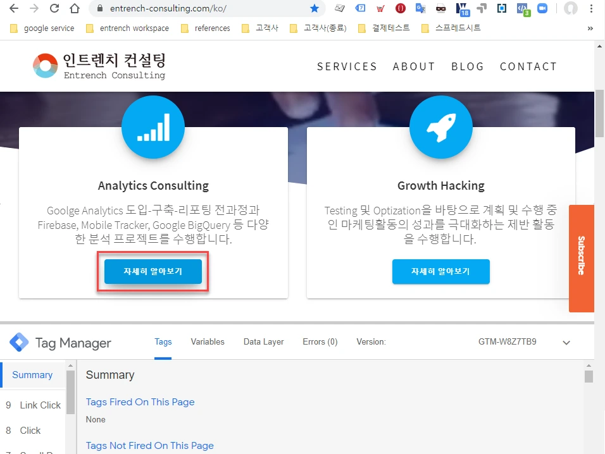This screenshot has width=605, height=454.
Task: Open the BLOG menu item
Action: pyautogui.click(x=468, y=66)
